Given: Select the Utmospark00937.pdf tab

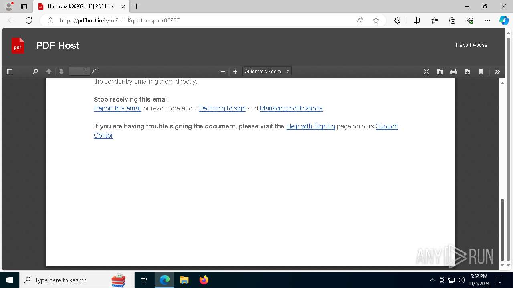Looking at the screenshot, I should coord(81,6).
